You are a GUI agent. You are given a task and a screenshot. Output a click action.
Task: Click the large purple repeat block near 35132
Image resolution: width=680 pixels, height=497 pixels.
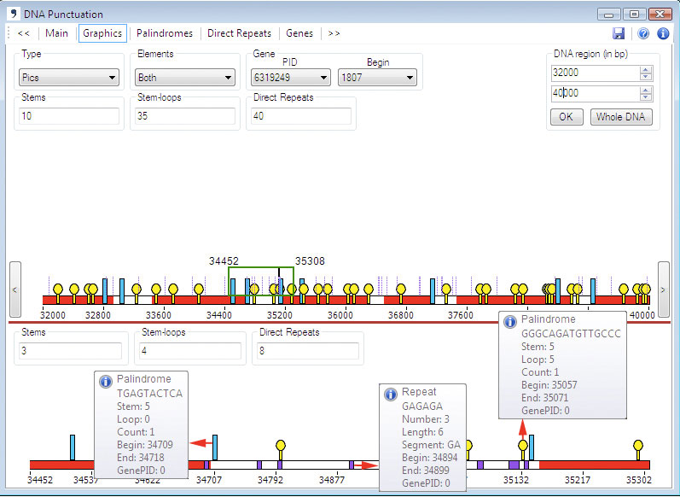514,465
